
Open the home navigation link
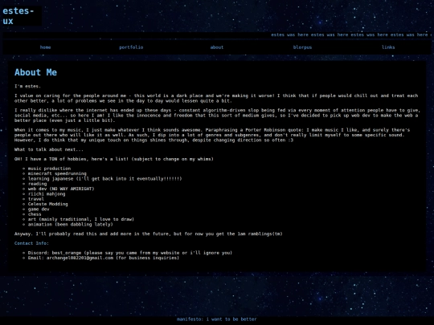[45, 47]
